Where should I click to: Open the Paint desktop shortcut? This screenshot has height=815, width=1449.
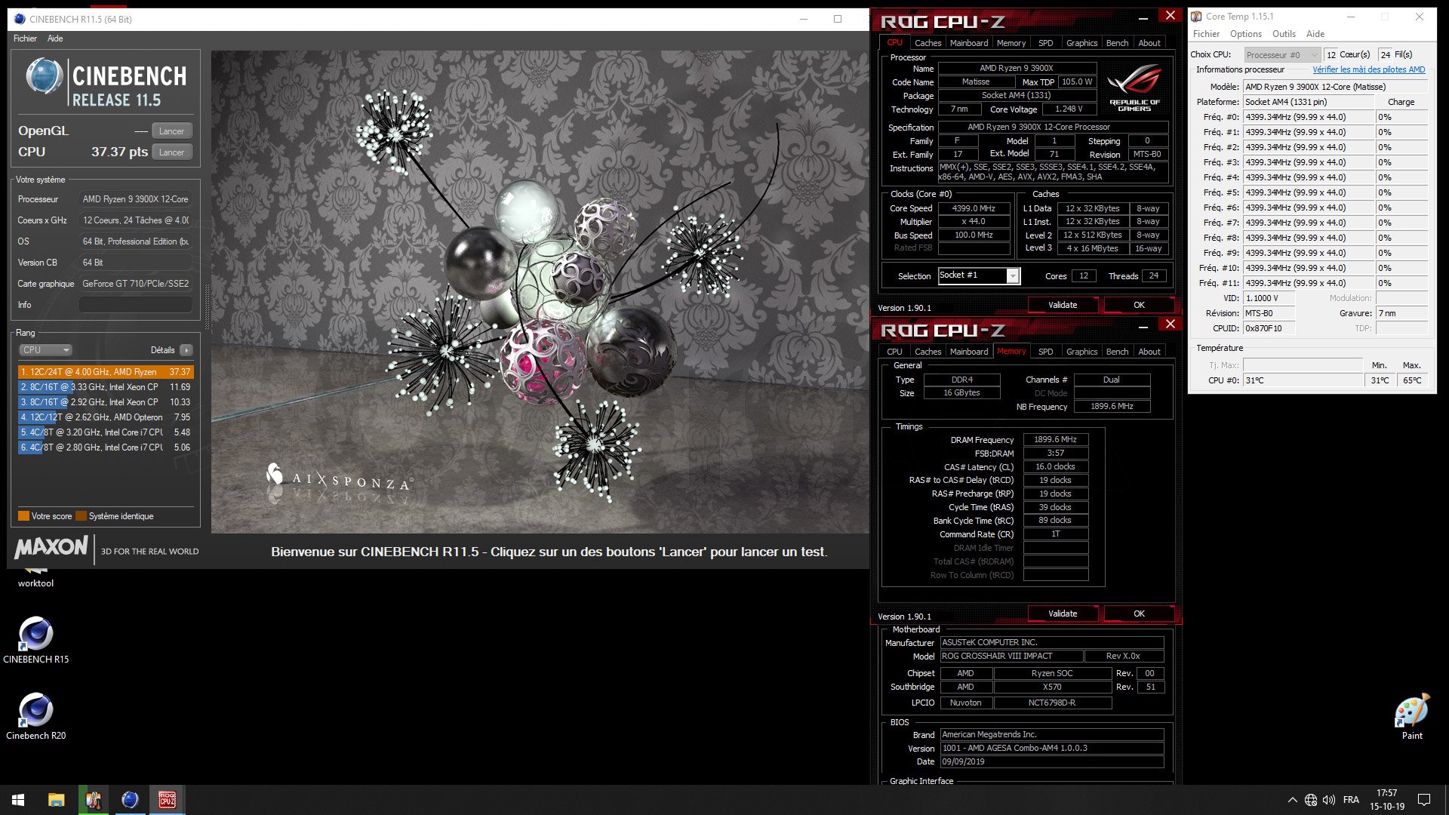click(x=1411, y=711)
